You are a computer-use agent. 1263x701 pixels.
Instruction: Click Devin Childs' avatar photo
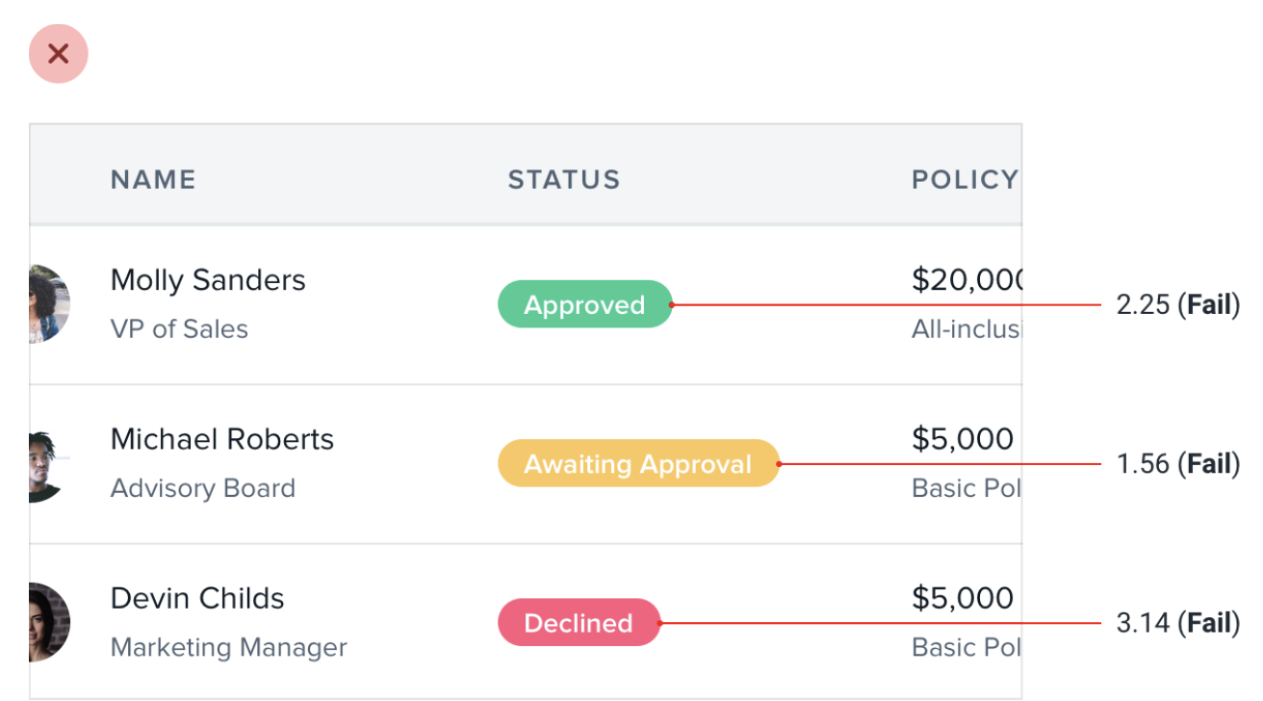coord(50,622)
